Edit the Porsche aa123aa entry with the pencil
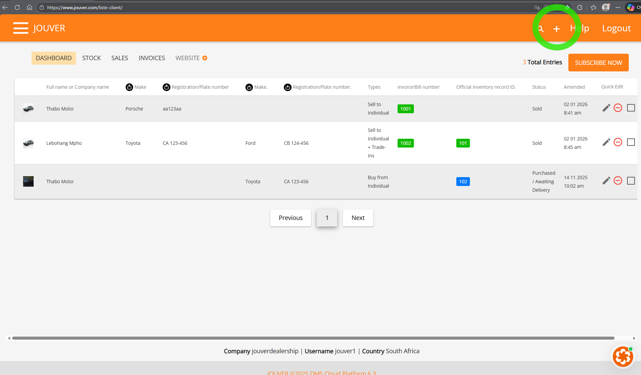641x375 pixels. tap(606, 108)
